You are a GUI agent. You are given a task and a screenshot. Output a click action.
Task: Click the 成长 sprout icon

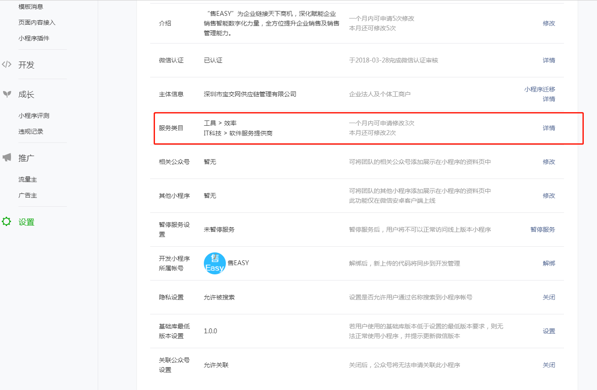point(7,94)
